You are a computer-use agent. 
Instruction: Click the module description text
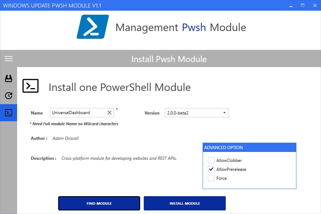click(x=119, y=158)
